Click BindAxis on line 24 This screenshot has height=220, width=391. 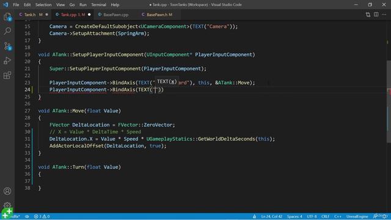click(x=123, y=90)
